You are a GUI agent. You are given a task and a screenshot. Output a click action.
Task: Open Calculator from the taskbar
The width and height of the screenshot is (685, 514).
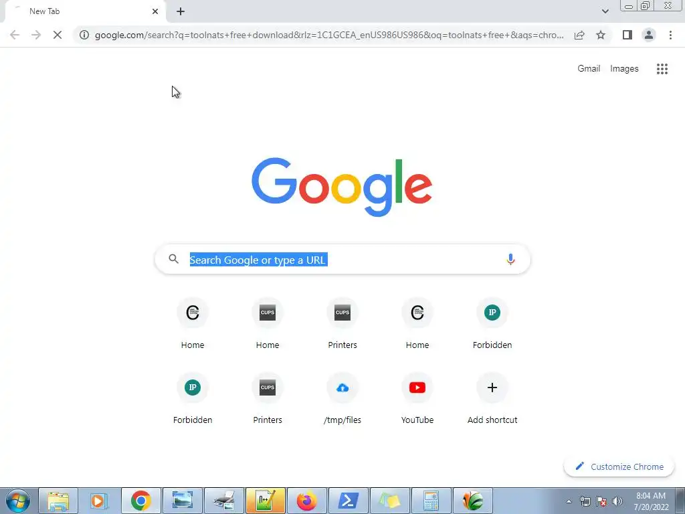(x=431, y=501)
